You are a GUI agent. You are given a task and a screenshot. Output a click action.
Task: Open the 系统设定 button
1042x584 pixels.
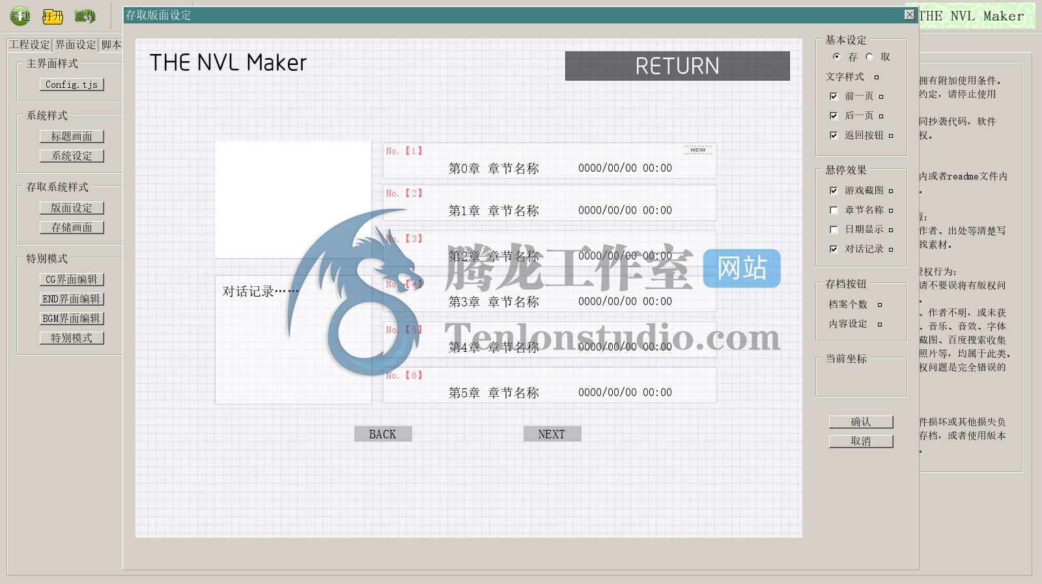click(72, 156)
